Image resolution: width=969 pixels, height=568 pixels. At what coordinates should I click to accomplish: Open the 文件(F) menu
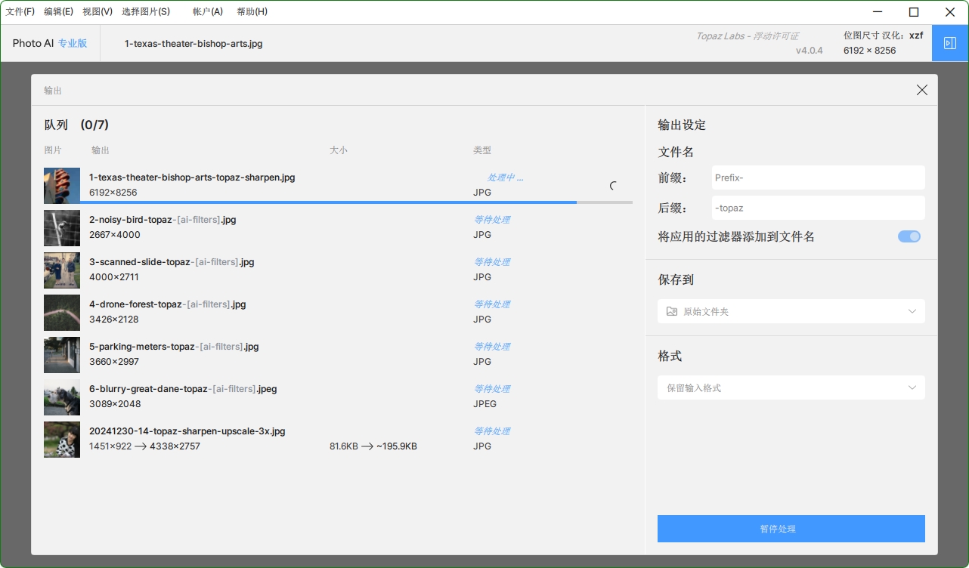pyautogui.click(x=20, y=12)
